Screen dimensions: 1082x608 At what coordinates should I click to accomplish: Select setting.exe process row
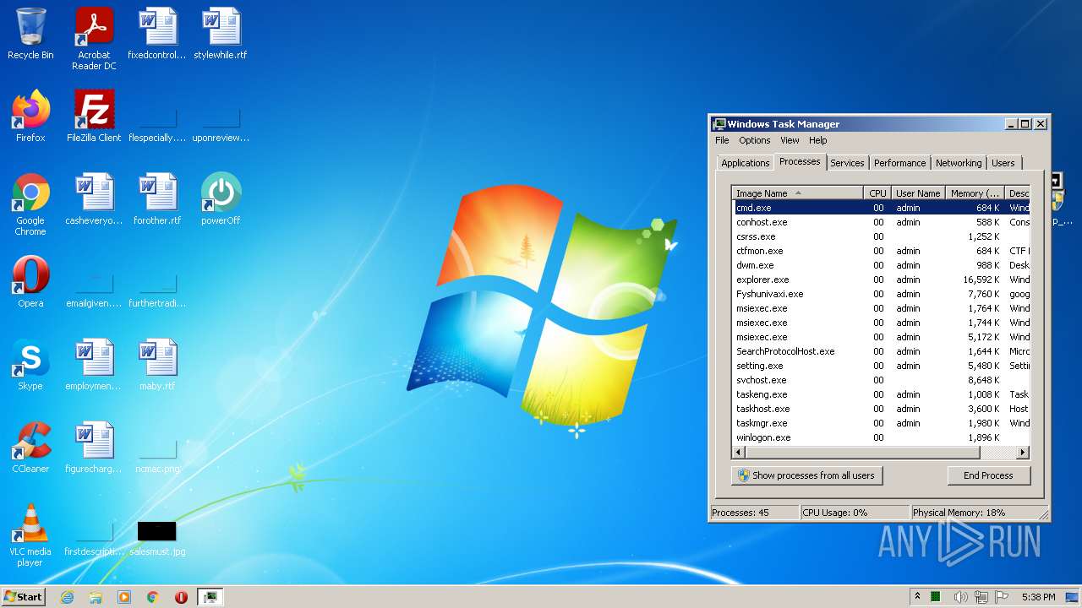click(881, 366)
